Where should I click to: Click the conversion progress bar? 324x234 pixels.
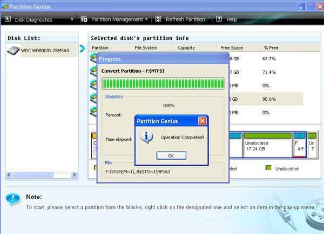click(x=163, y=84)
